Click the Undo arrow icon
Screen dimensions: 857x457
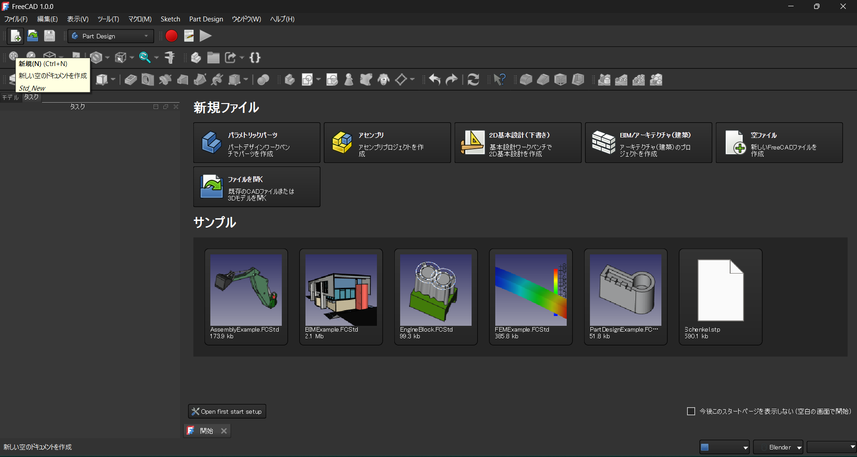(435, 79)
